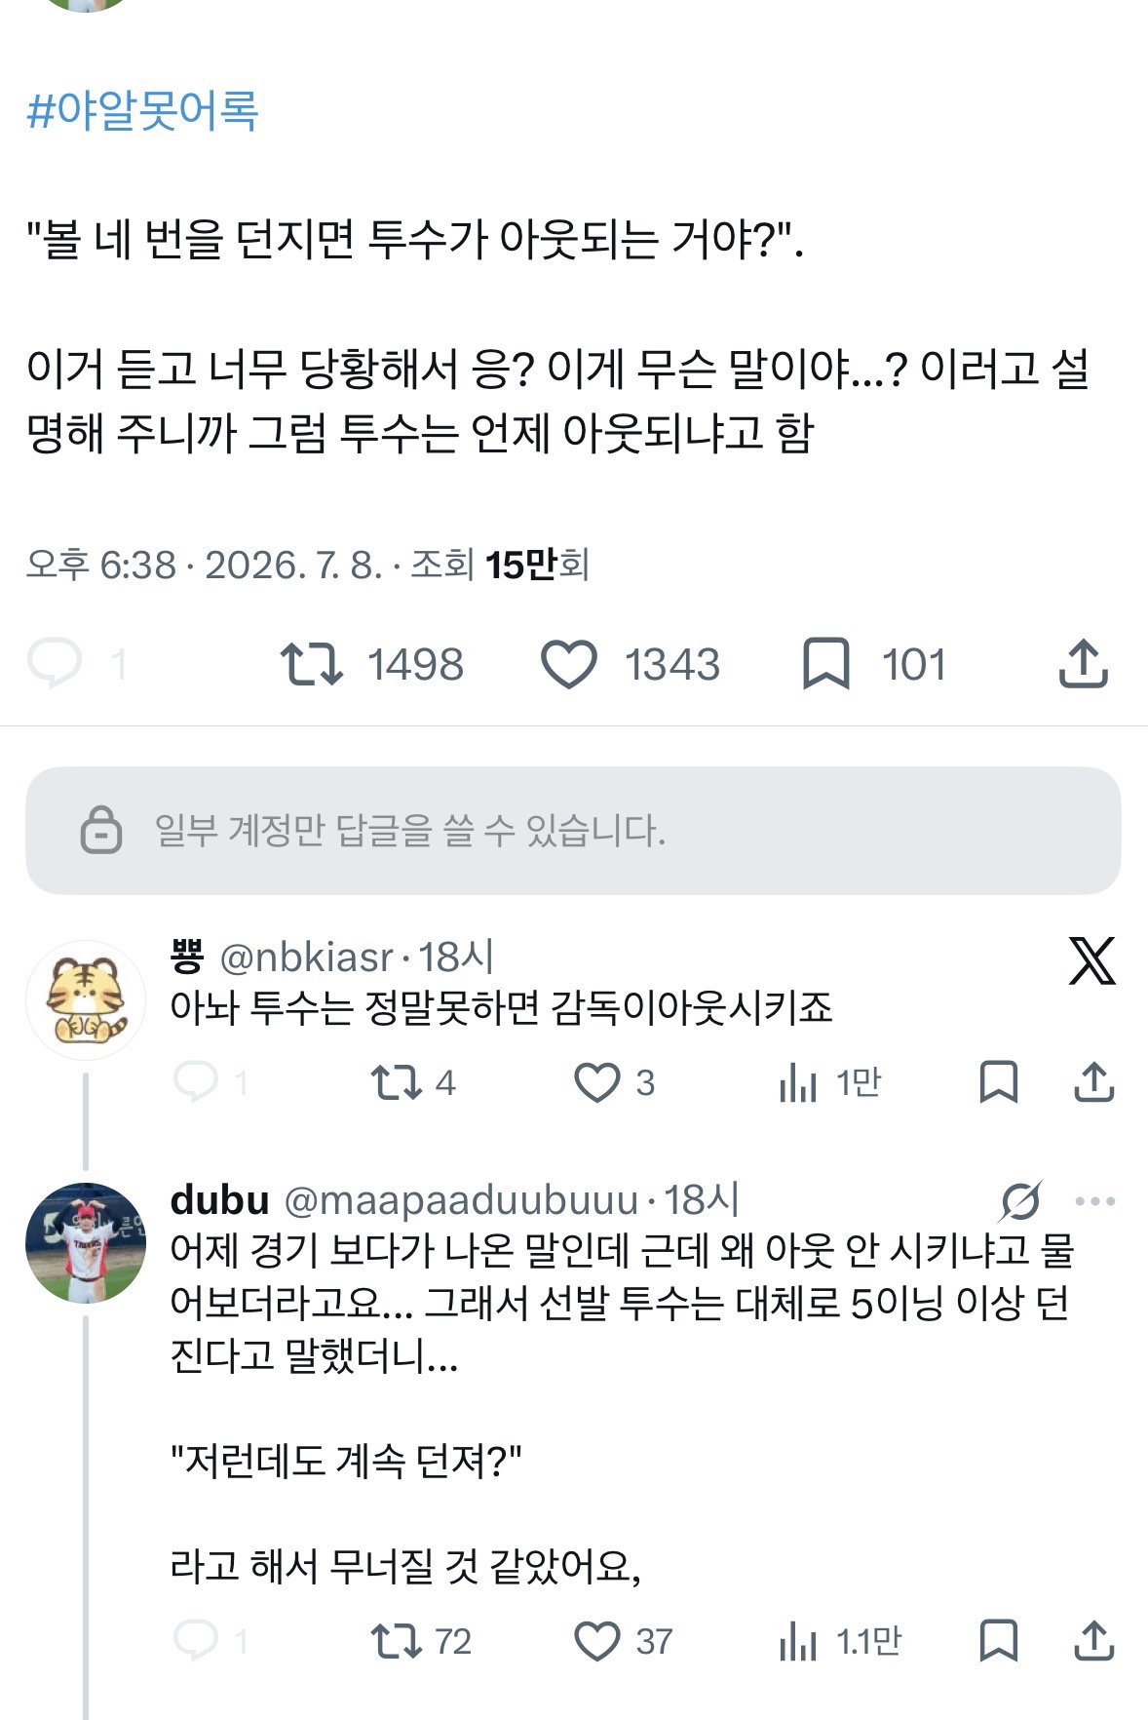1148x1720 pixels.
Task: Bookmark 뿅's reply
Action: coord(998,1082)
